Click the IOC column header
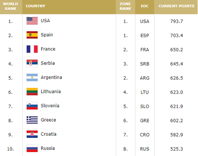The image size is (198, 156). click(x=145, y=6)
